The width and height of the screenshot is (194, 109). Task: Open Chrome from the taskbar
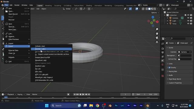97,106
